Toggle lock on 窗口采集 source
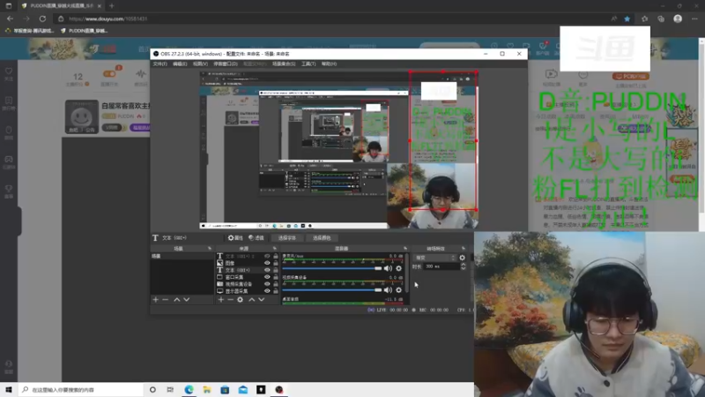The image size is (705, 397). coord(276,277)
